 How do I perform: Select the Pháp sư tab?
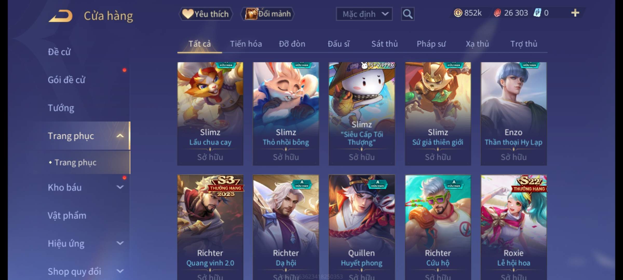point(431,44)
